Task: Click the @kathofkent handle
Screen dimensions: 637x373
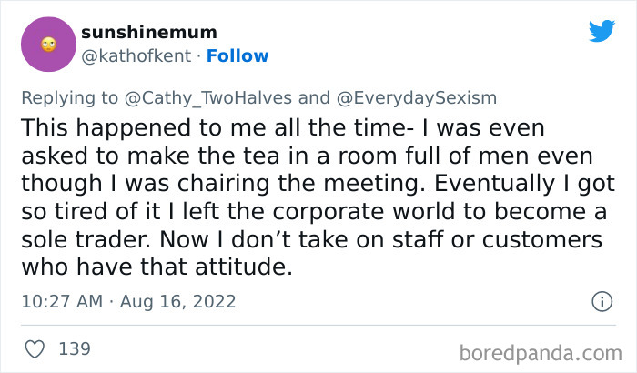Action: [136, 56]
